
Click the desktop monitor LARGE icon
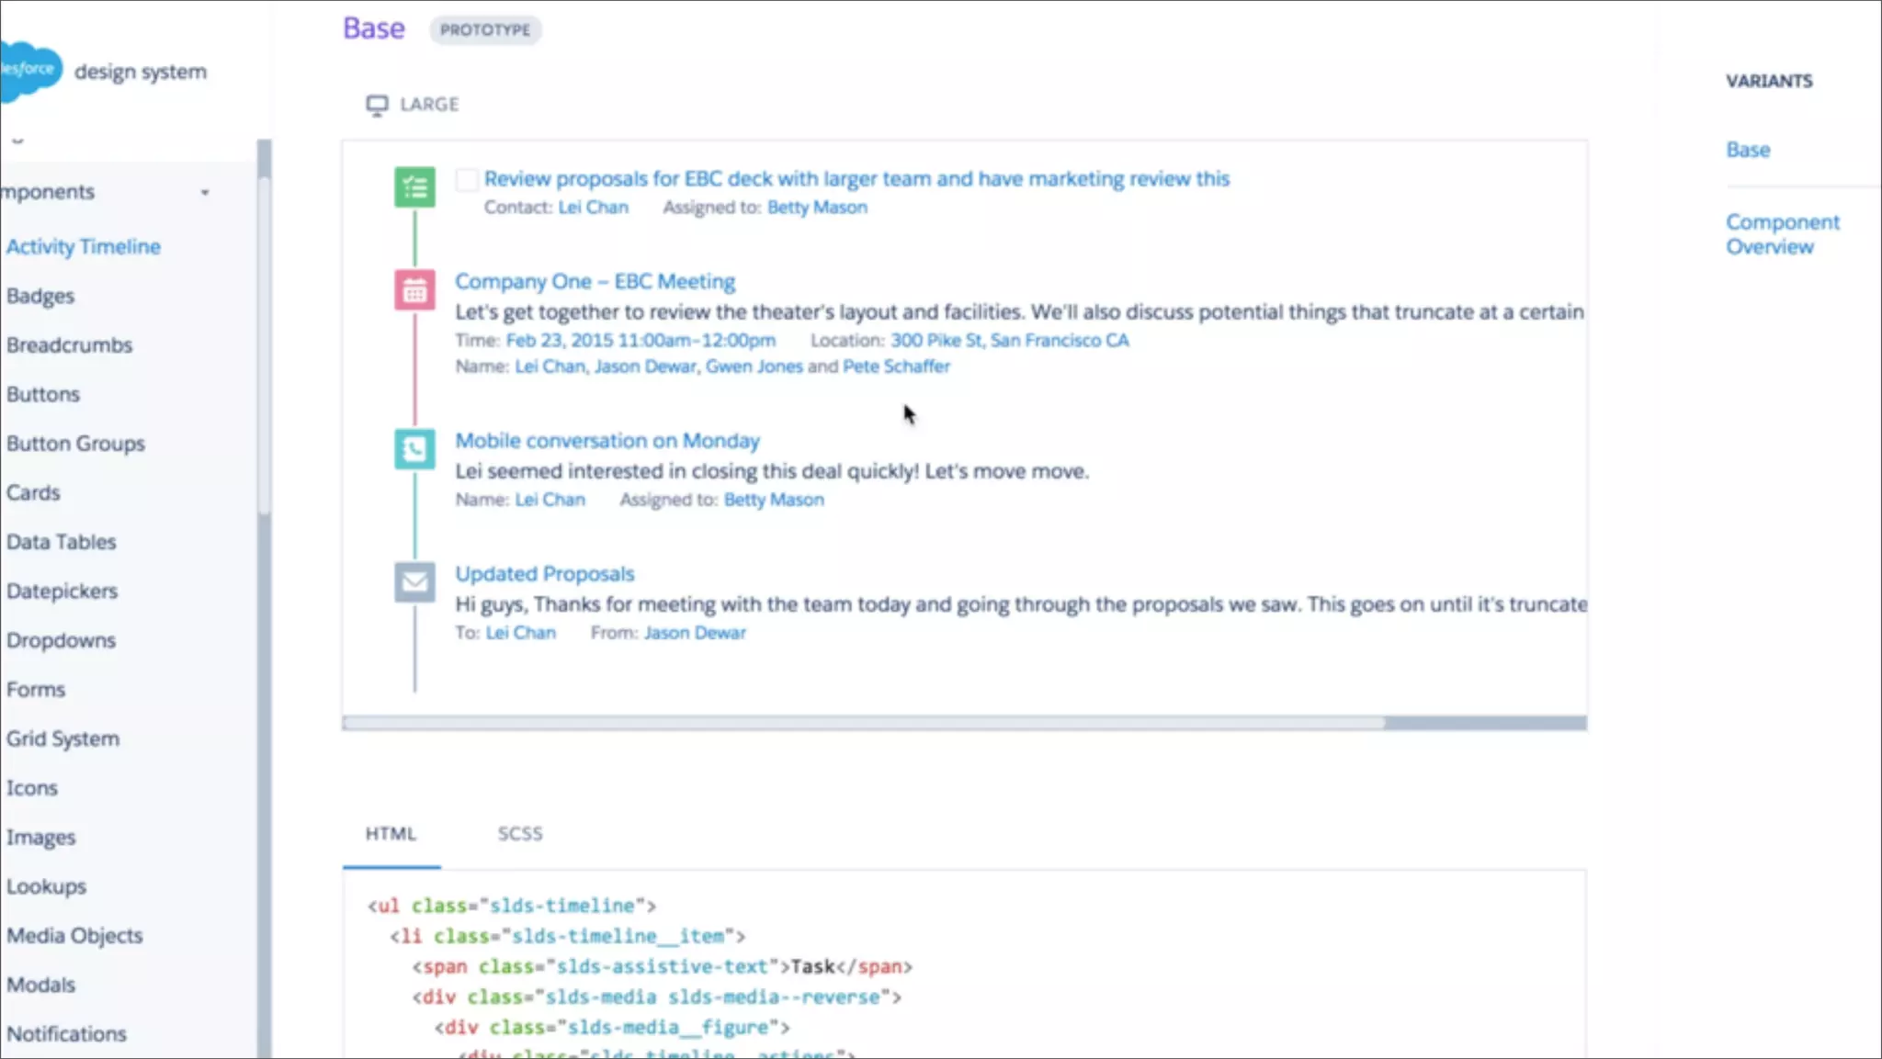pos(377,105)
